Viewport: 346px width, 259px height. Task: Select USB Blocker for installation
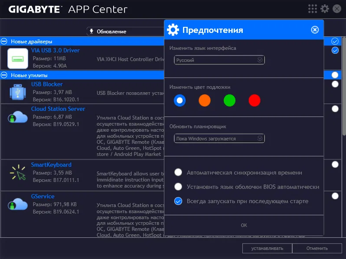click(x=335, y=84)
